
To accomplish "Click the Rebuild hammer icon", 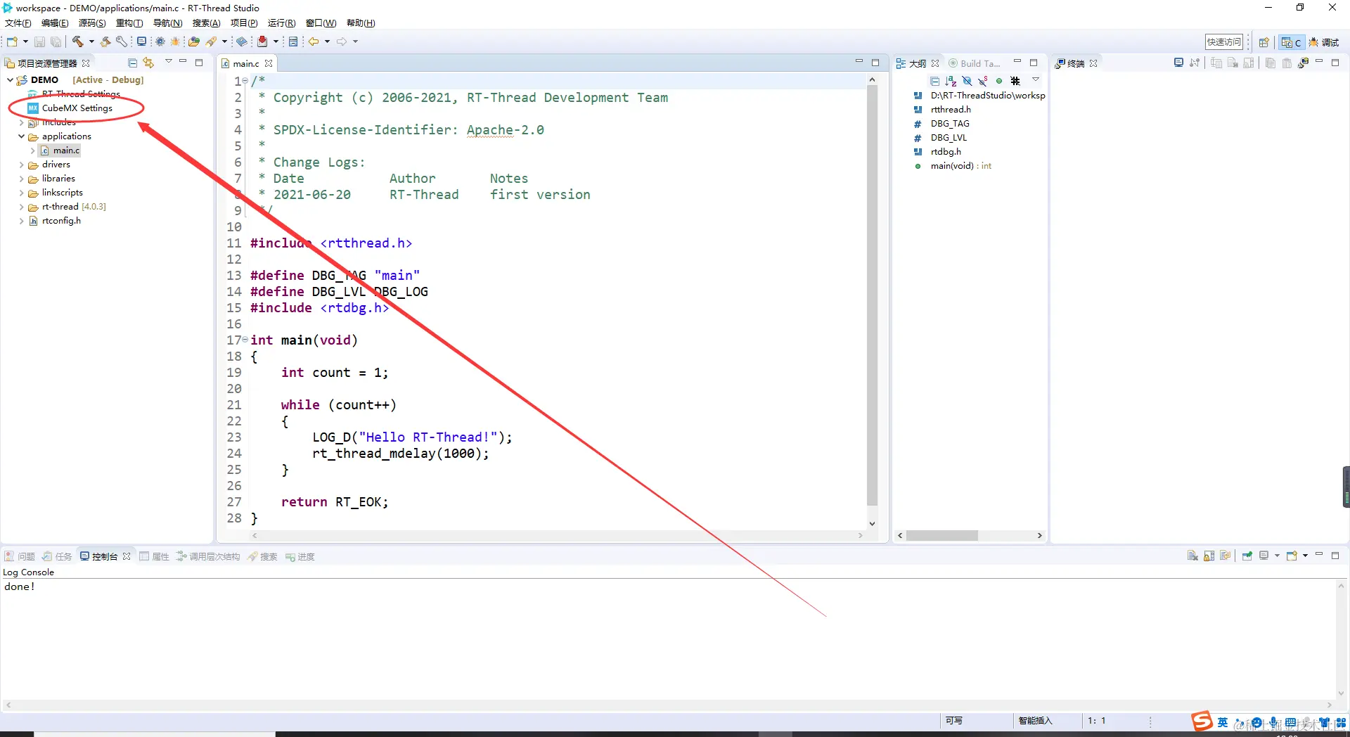I will coord(105,41).
